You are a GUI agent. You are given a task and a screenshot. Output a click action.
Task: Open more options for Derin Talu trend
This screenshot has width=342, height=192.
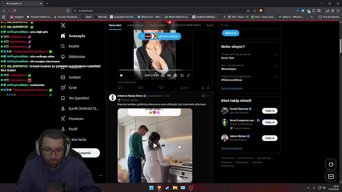276,55
